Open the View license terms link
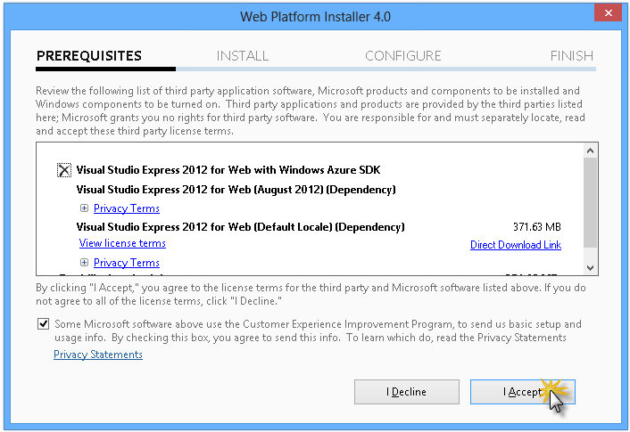 [122, 243]
